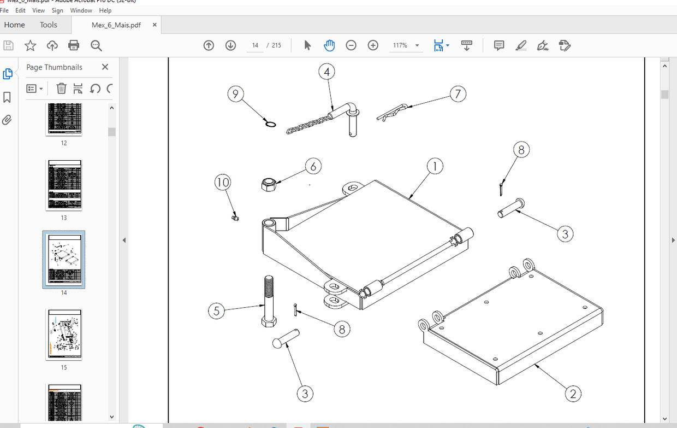The width and height of the screenshot is (677, 428).
Task: Open the fit page options dropdown
Action: (441, 46)
